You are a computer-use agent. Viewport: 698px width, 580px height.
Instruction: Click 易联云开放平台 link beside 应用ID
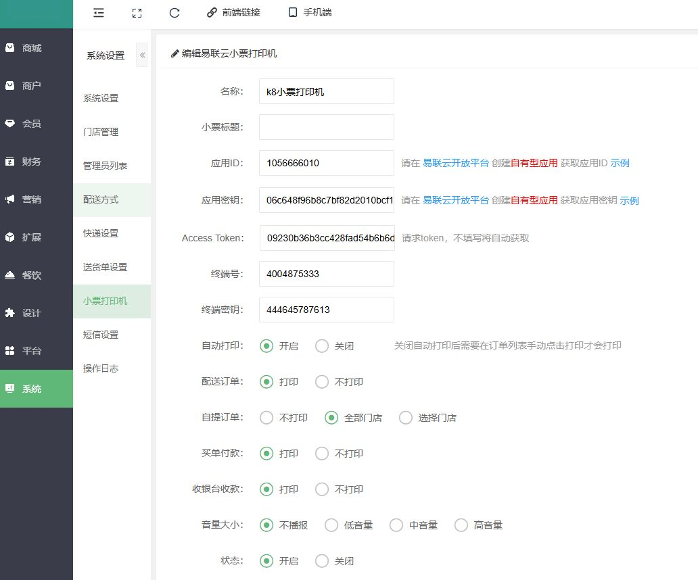click(x=455, y=163)
